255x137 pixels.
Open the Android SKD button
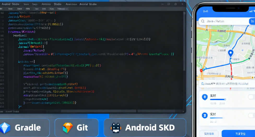(x=145, y=128)
